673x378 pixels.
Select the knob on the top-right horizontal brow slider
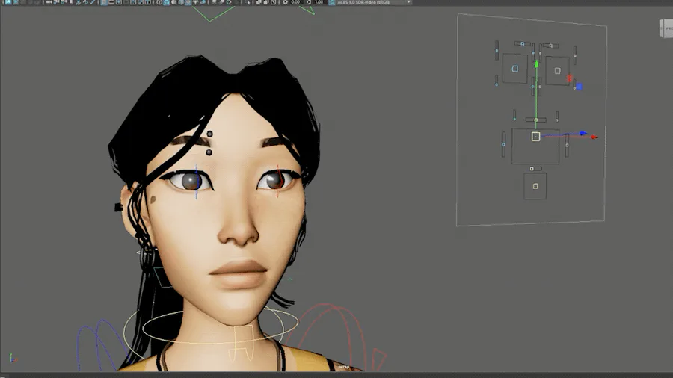coord(550,46)
